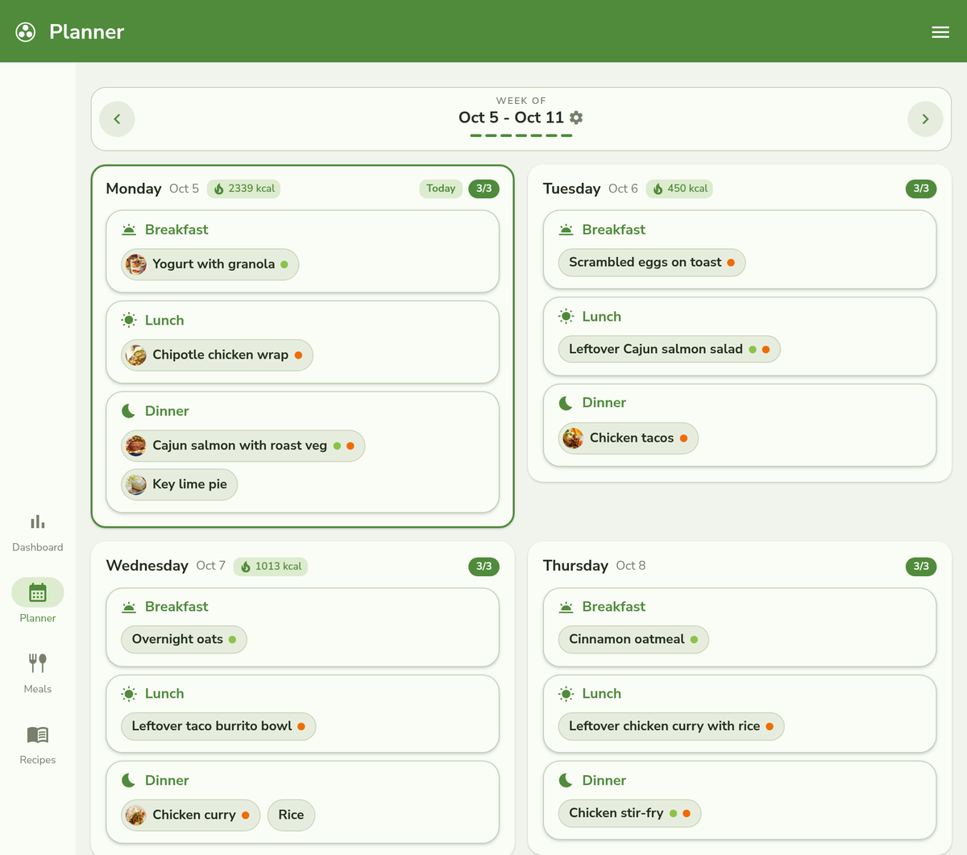Click Tuesday's 450 kcal badge
The width and height of the screenshot is (967, 855).
[679, 189]
